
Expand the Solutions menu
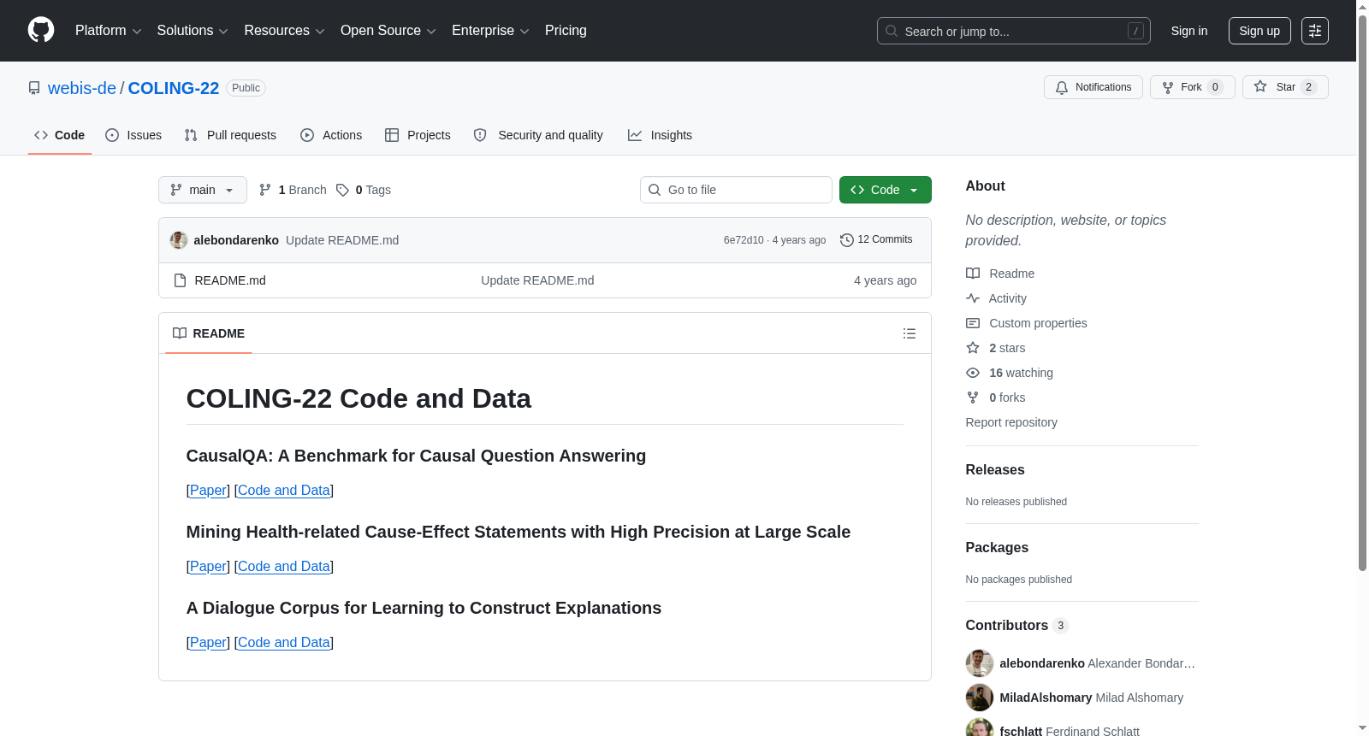(x=193, y=31)
